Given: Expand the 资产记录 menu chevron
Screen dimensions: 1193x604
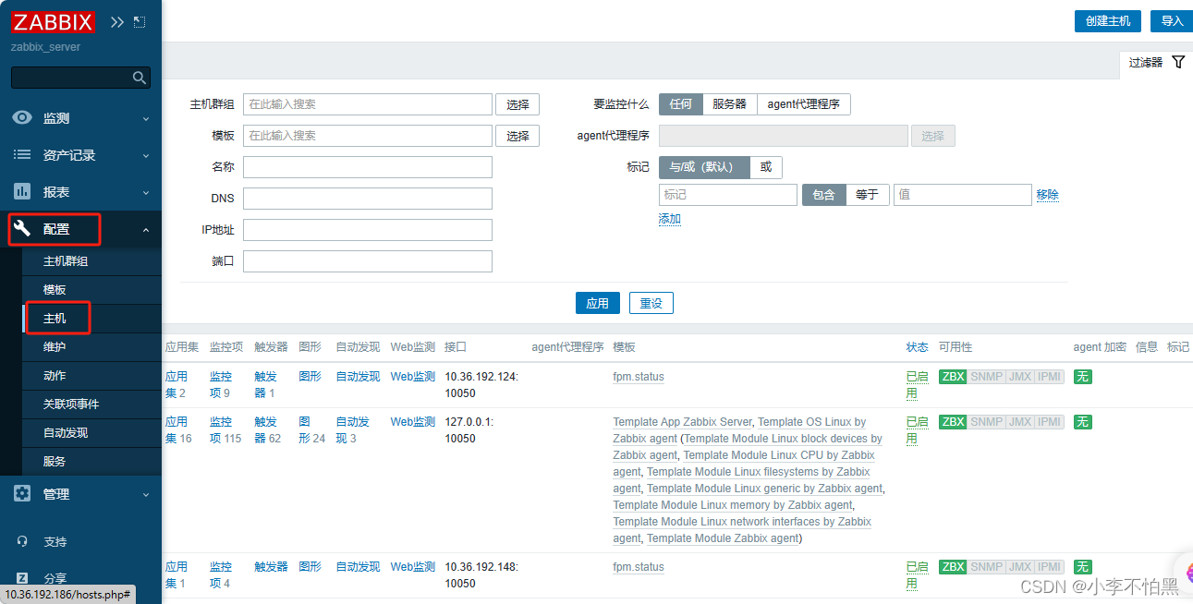Looking at the screenshot, I should pos(145,155).
